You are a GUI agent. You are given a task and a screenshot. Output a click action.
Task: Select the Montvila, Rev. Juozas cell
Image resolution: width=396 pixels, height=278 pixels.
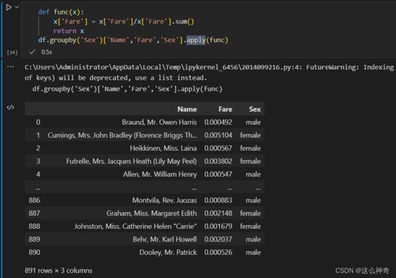[x=164, y=200]
